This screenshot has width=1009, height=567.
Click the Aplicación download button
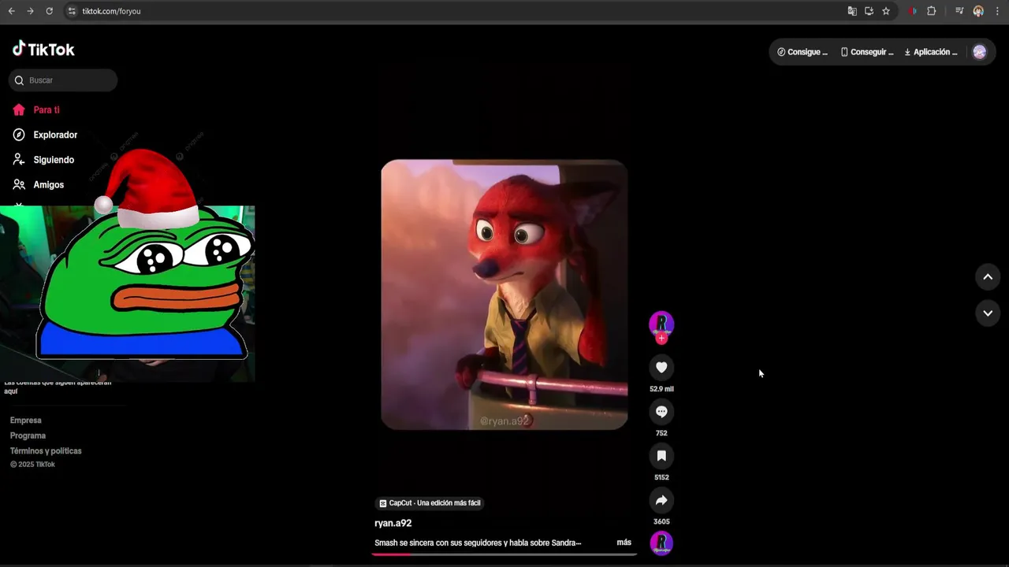coord(930,52)
